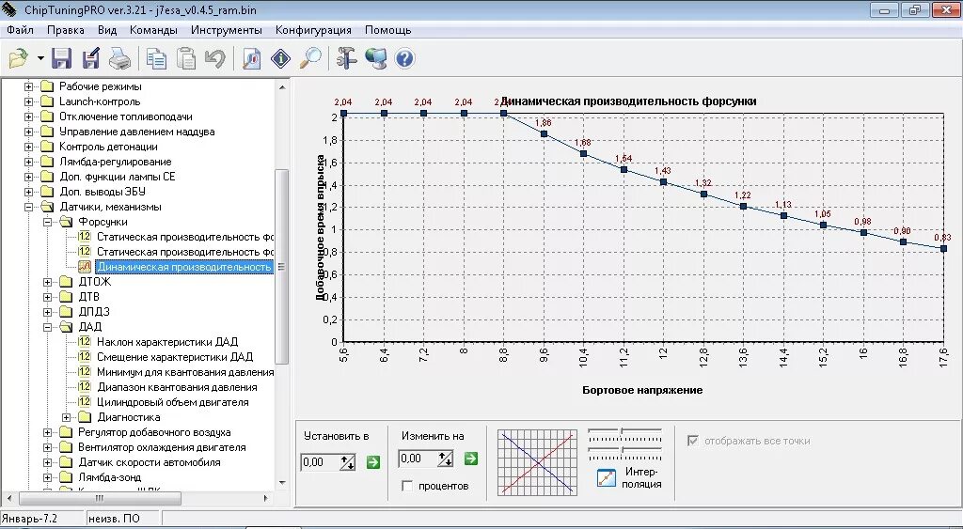The image size is (963, 529).
Task: Apply Изменить на with green arrow button
Action: coord(470,459)
